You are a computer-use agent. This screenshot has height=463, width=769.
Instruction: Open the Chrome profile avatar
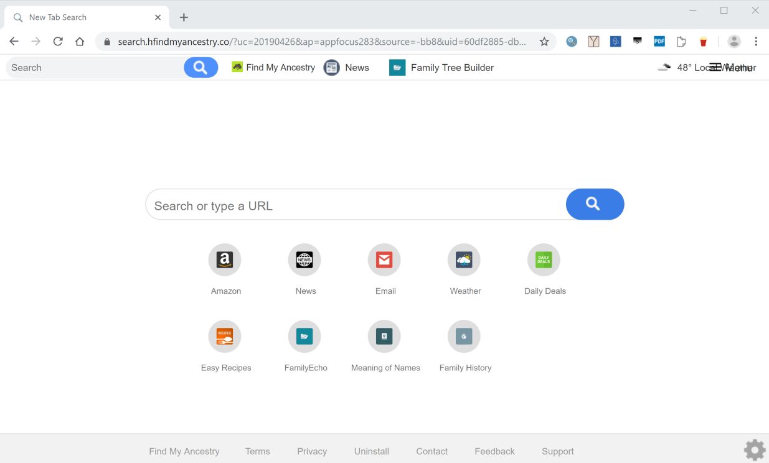pos(734,42)
